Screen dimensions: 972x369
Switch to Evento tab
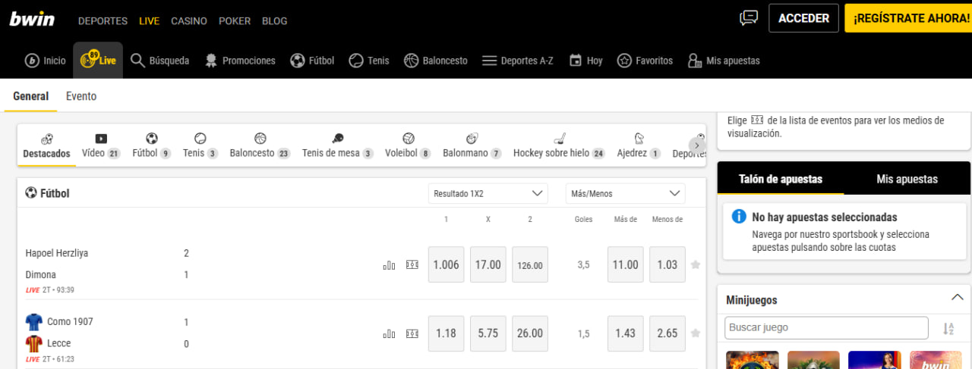point(81,96)
